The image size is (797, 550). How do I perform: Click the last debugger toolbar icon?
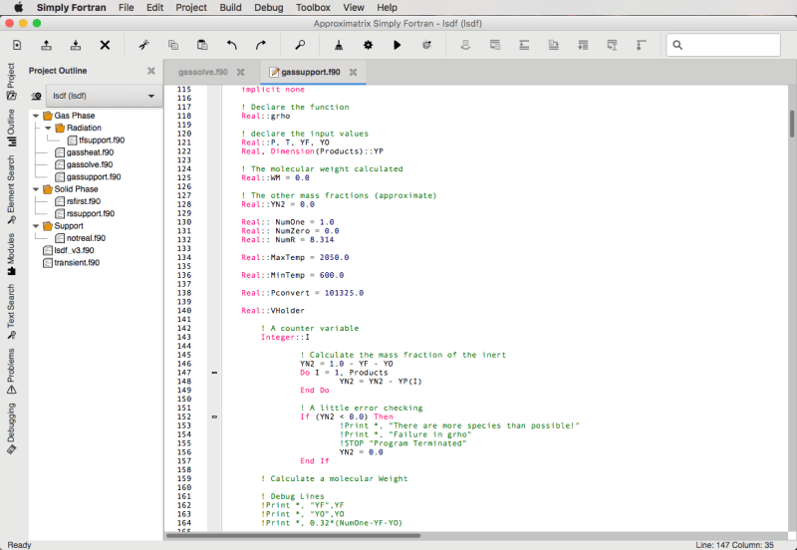[642, 45]
